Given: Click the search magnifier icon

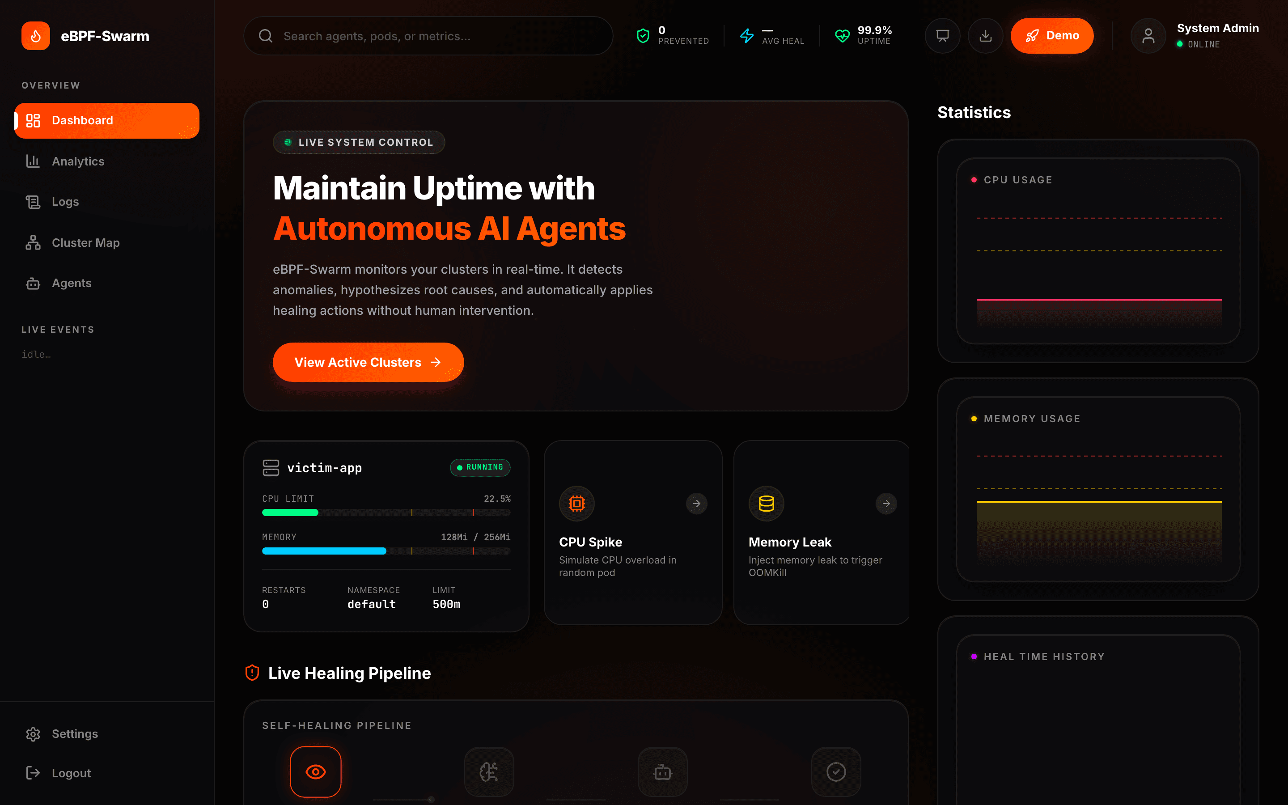Looking at the screenshot, I should pyautogui.click(x=266, y=36).
